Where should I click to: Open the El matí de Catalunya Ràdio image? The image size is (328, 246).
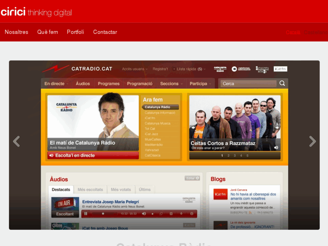pyautogui.click(x=93, y=123)
